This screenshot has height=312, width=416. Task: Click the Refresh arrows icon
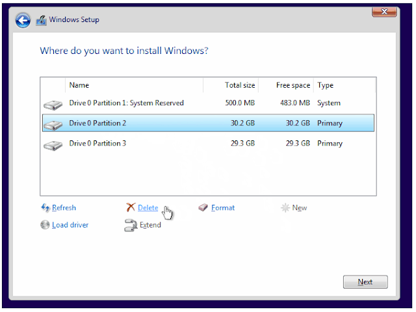45,208
